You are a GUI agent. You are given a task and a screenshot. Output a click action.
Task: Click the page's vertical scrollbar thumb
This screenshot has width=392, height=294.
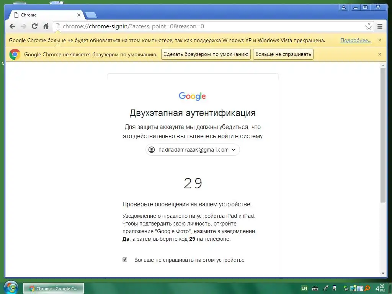click(x=383, y=135)
